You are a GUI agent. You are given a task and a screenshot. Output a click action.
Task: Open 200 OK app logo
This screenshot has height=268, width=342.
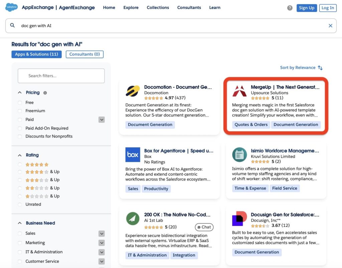coord(133,219)
